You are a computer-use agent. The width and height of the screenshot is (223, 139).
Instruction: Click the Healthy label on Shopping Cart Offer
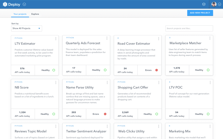point(148,114)
